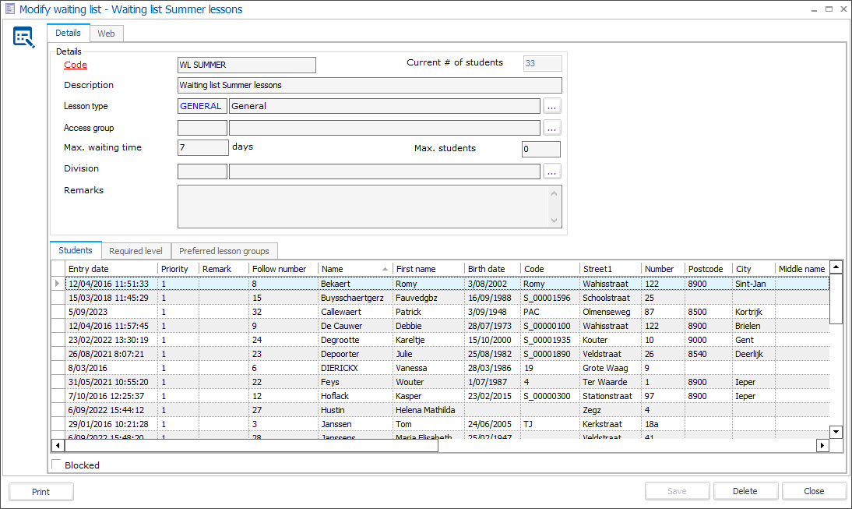Click the document icon in title bar
This screenshot has width=852, height=509.
click(9, 9)
